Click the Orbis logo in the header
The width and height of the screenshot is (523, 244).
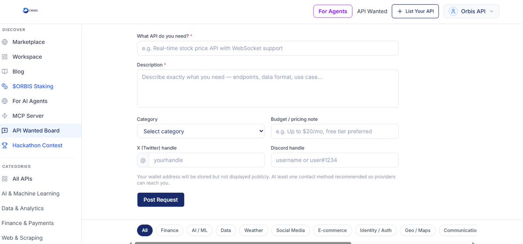(31, 10)
